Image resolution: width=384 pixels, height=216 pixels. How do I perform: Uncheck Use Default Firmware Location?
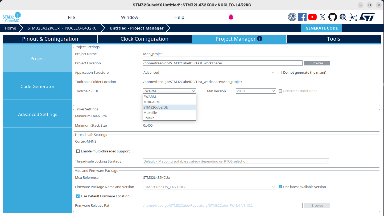pyautogui.click(x=78, y=196)
